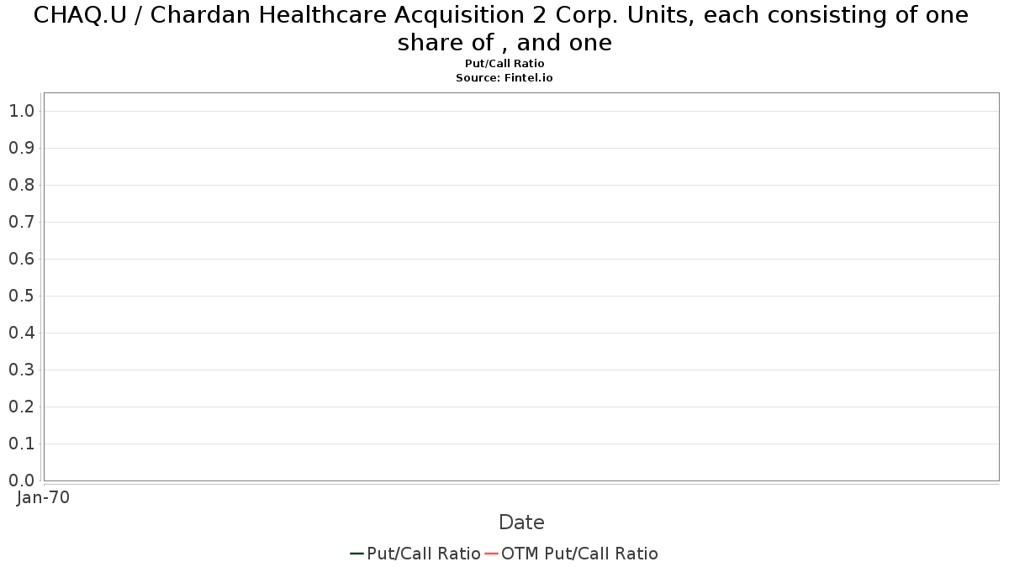Click the Jan-70 x-axis tick label
Viewport: 1009px width, 567px height.
click(44, 497)
